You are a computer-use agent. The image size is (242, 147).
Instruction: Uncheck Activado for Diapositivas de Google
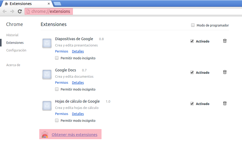(x=192, y=41)
